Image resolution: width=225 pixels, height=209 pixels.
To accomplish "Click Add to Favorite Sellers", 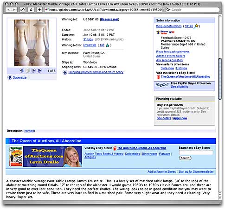I will pyautogui.click(x=171, y=56).
